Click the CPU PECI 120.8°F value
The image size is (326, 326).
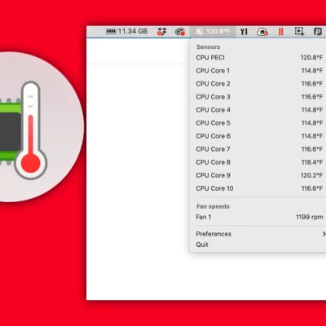[x=311, y=58]
